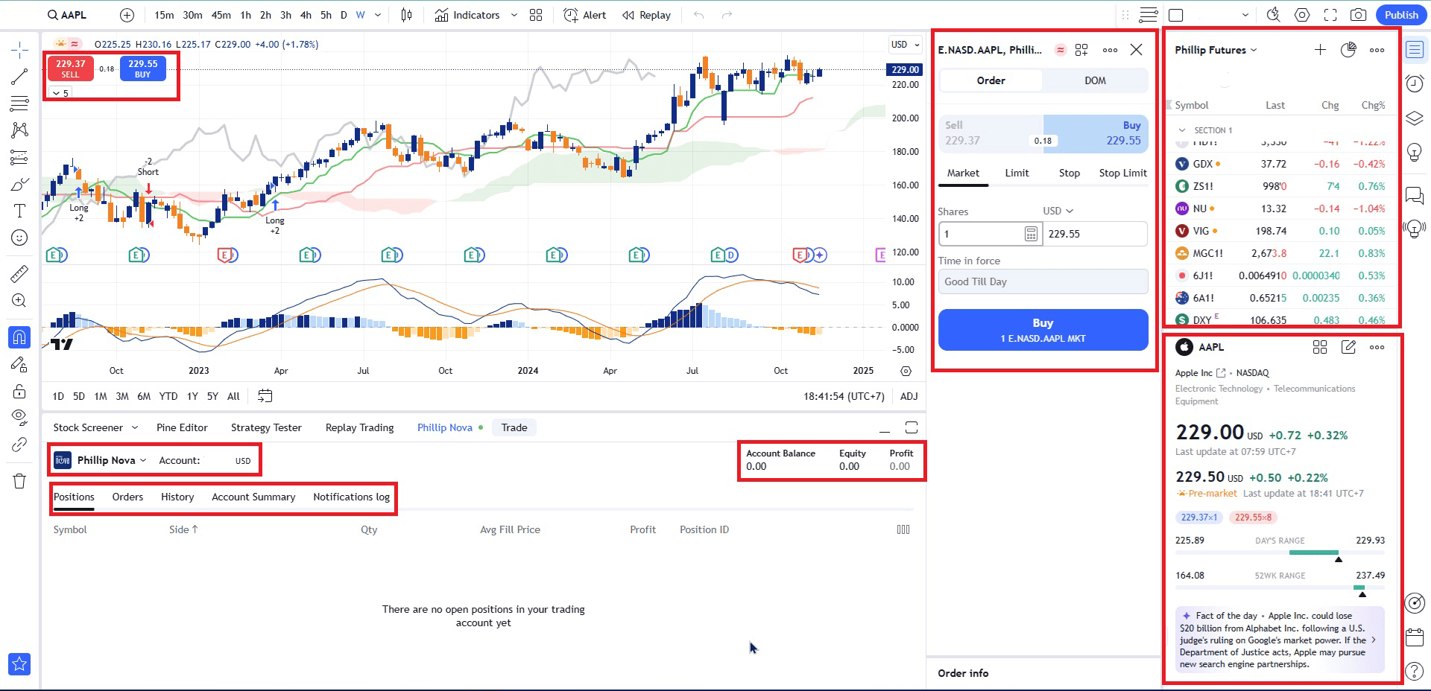1431x691 pixels.
Task: Submit Buy 1 E.NASD.AAPL MKT order
Action: coord(1043,330)
